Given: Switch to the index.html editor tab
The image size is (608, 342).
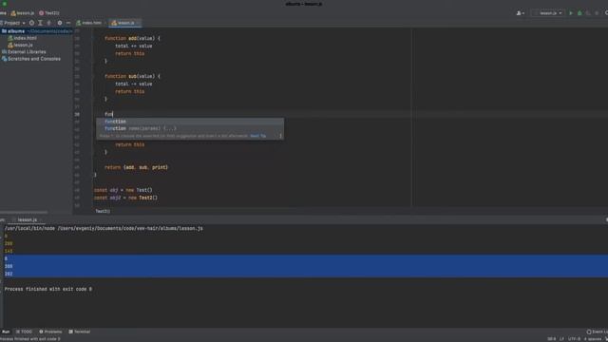Looking at the screenshot, I should pos(89,23).
